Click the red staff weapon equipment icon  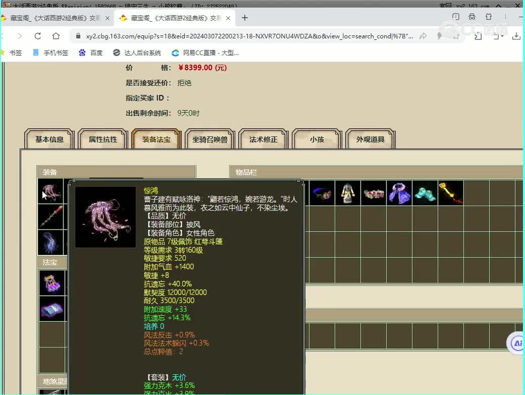coord(50,216)
